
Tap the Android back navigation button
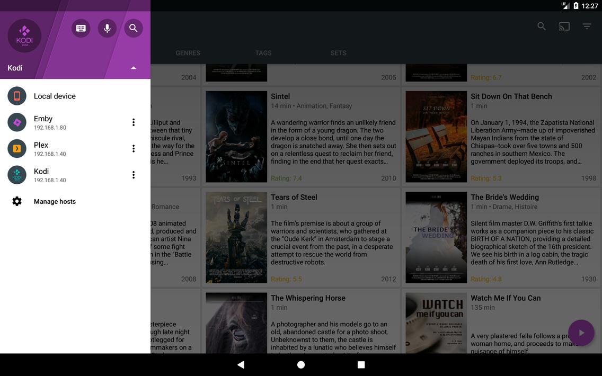pos(241,364)
